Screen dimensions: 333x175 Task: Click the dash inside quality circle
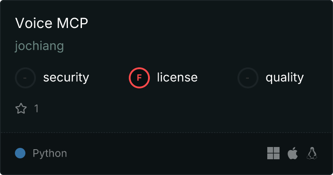248,78
